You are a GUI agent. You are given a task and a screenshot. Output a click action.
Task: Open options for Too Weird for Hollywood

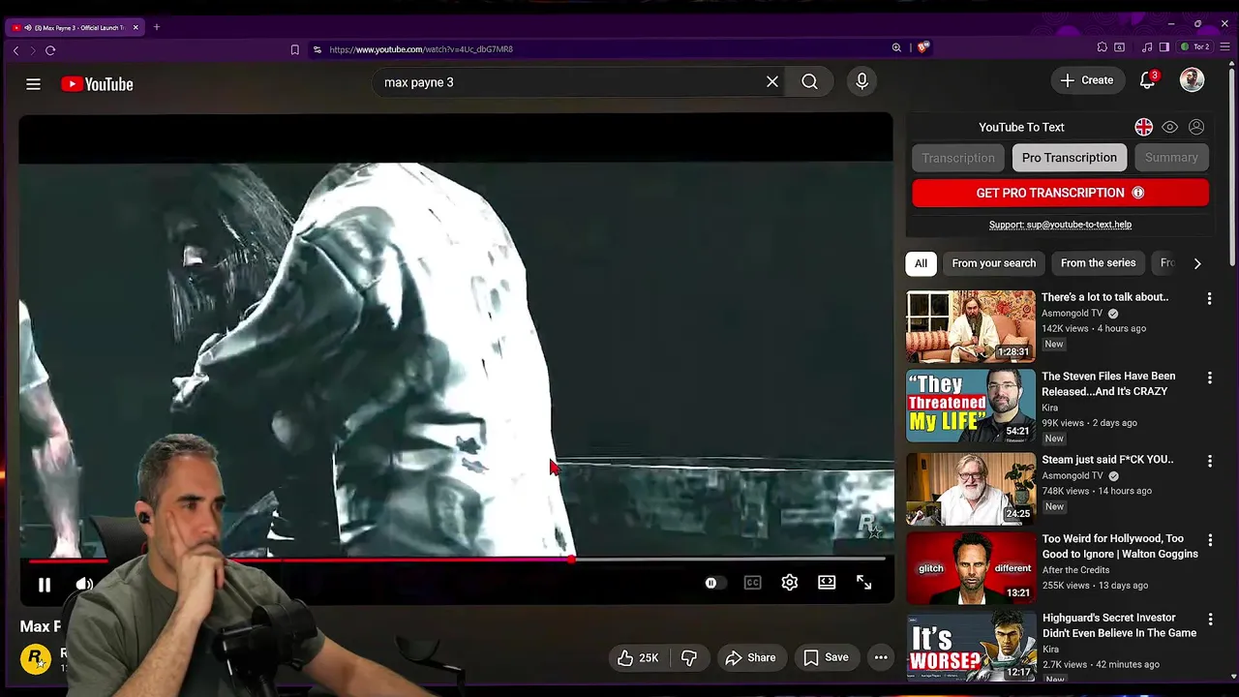coord(1209,541)
